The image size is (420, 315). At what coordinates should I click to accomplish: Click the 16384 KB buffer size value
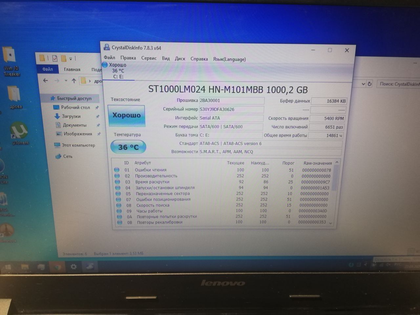click(x=329, y=101)
